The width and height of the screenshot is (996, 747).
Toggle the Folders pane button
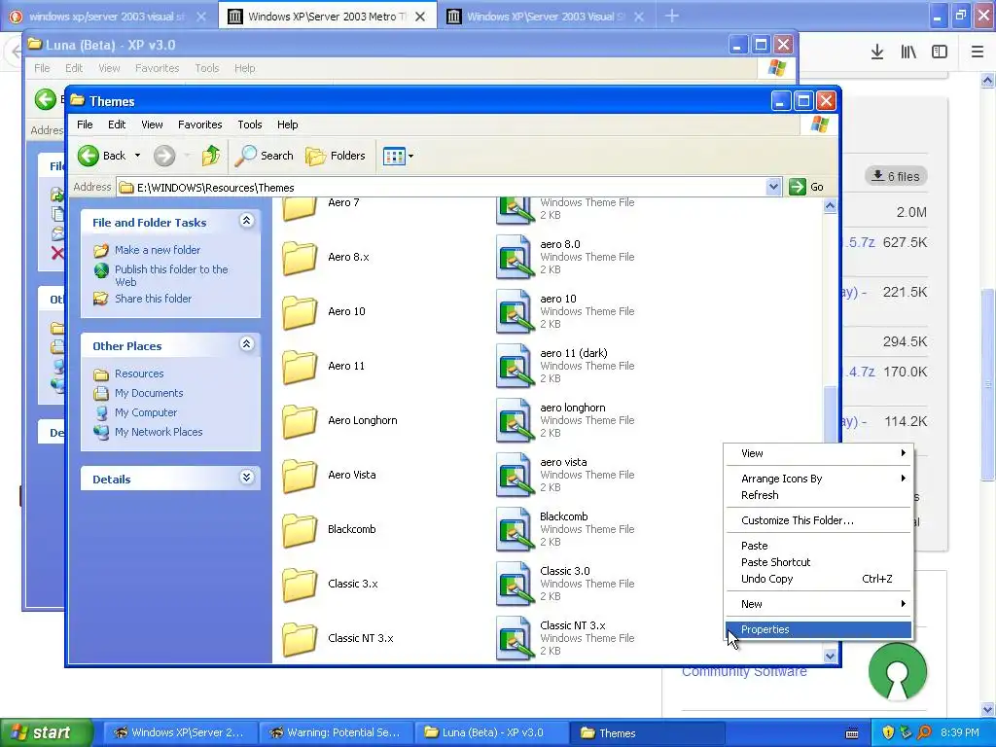(336, 156)
